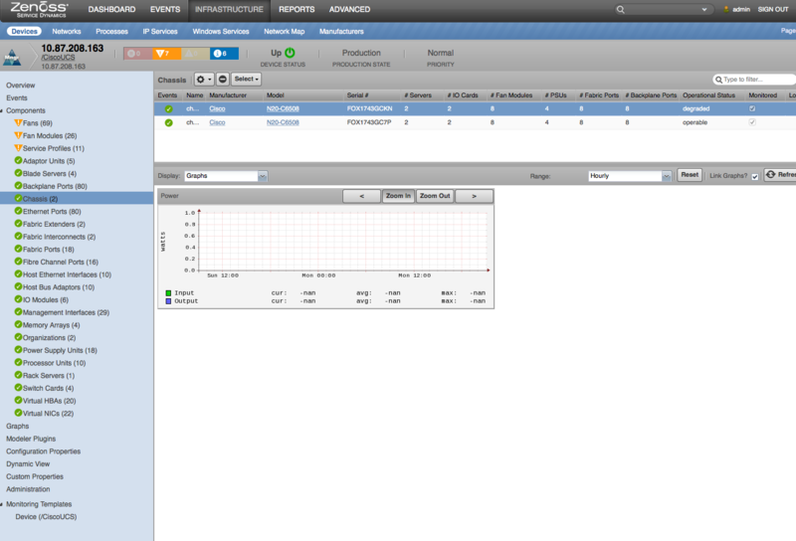Open the ADVANCED menu
The height and width of the screenshot is (541, 796).
click(349, 10)
